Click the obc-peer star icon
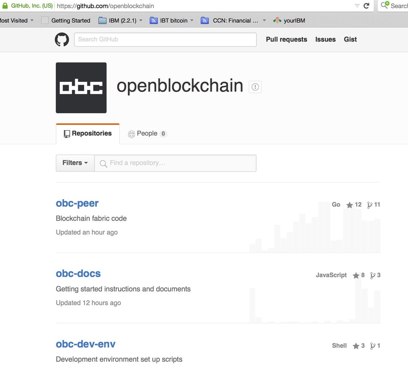 click(350, 205)
